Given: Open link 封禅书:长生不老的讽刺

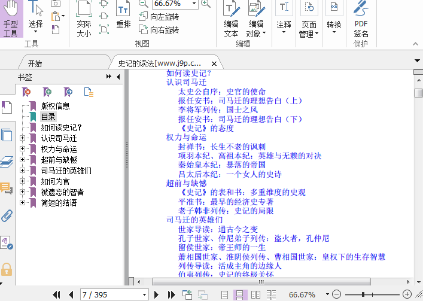Looking at the screenshot, I should point(222,147).
